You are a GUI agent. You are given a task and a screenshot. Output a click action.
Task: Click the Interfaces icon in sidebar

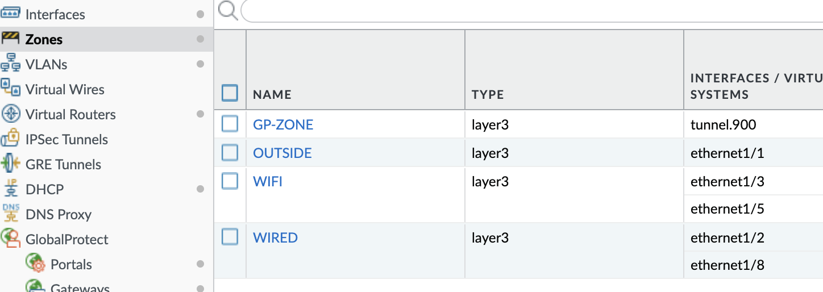tap(11, 14)
